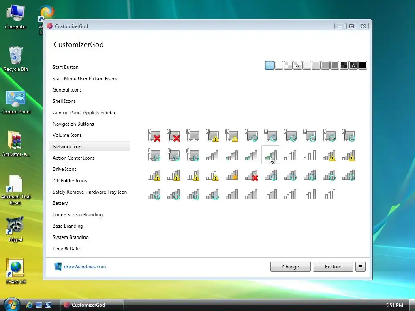Click the door2windows logo icon

[x=58, y=266]
